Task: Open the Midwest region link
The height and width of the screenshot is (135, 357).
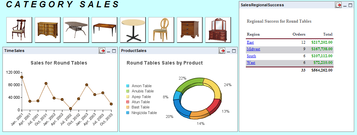Action: [x=254, y=49]
